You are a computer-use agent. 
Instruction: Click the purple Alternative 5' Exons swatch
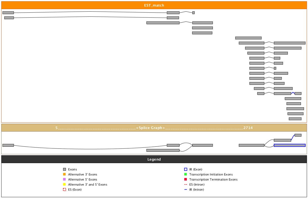coord(64,180)
